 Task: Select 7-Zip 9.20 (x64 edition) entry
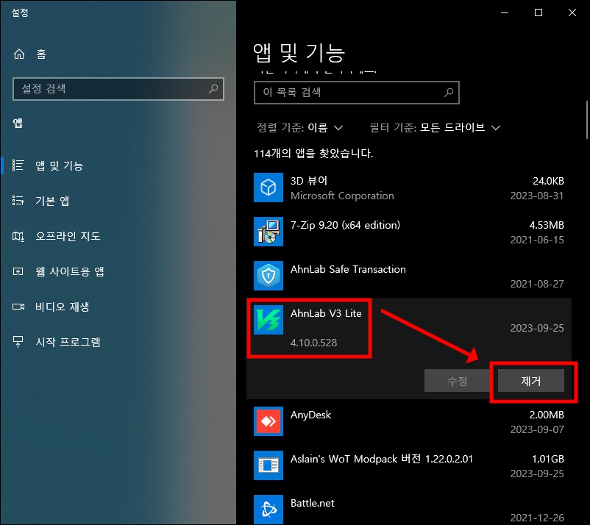345,225
